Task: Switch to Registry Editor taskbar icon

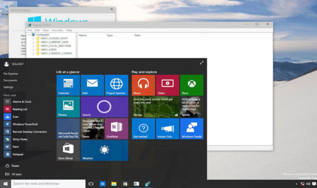Action: point(148,184)
